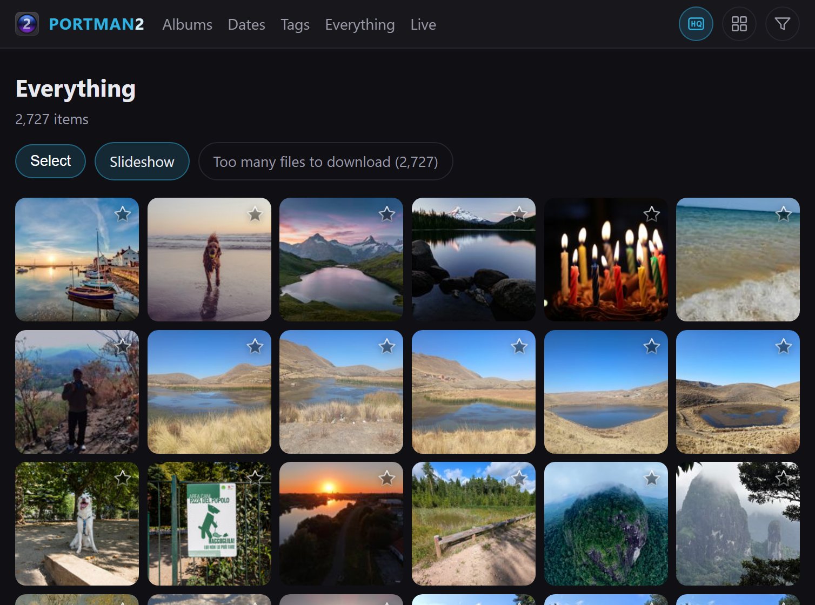Click Too many files to download button

pos(326,162)
